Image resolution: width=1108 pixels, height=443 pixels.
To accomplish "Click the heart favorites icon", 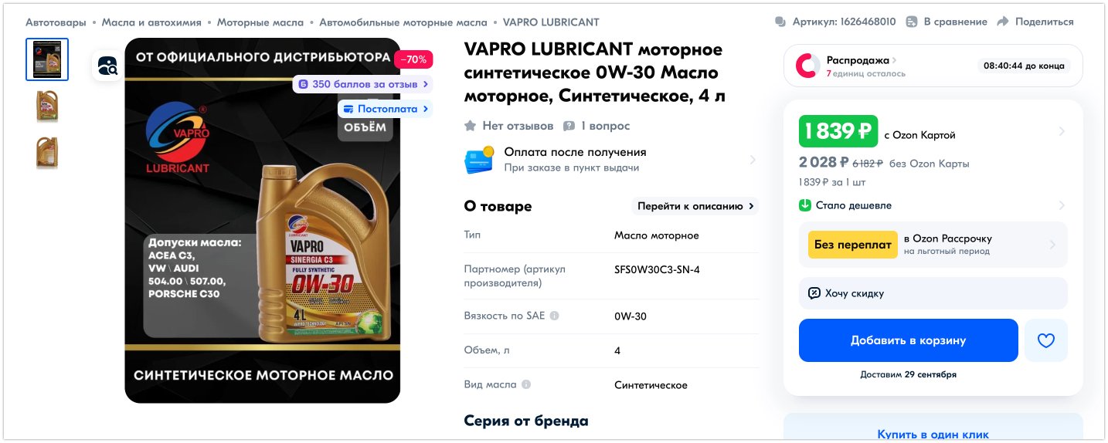I will (x=1045, y=340).
